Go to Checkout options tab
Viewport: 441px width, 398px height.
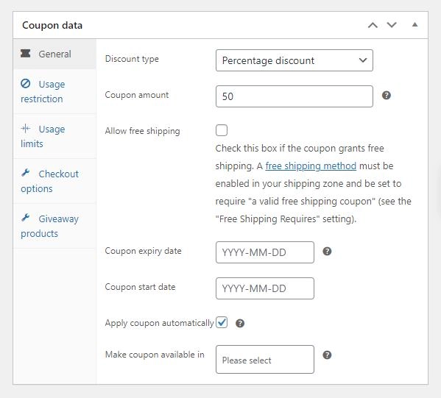[54, 181]
